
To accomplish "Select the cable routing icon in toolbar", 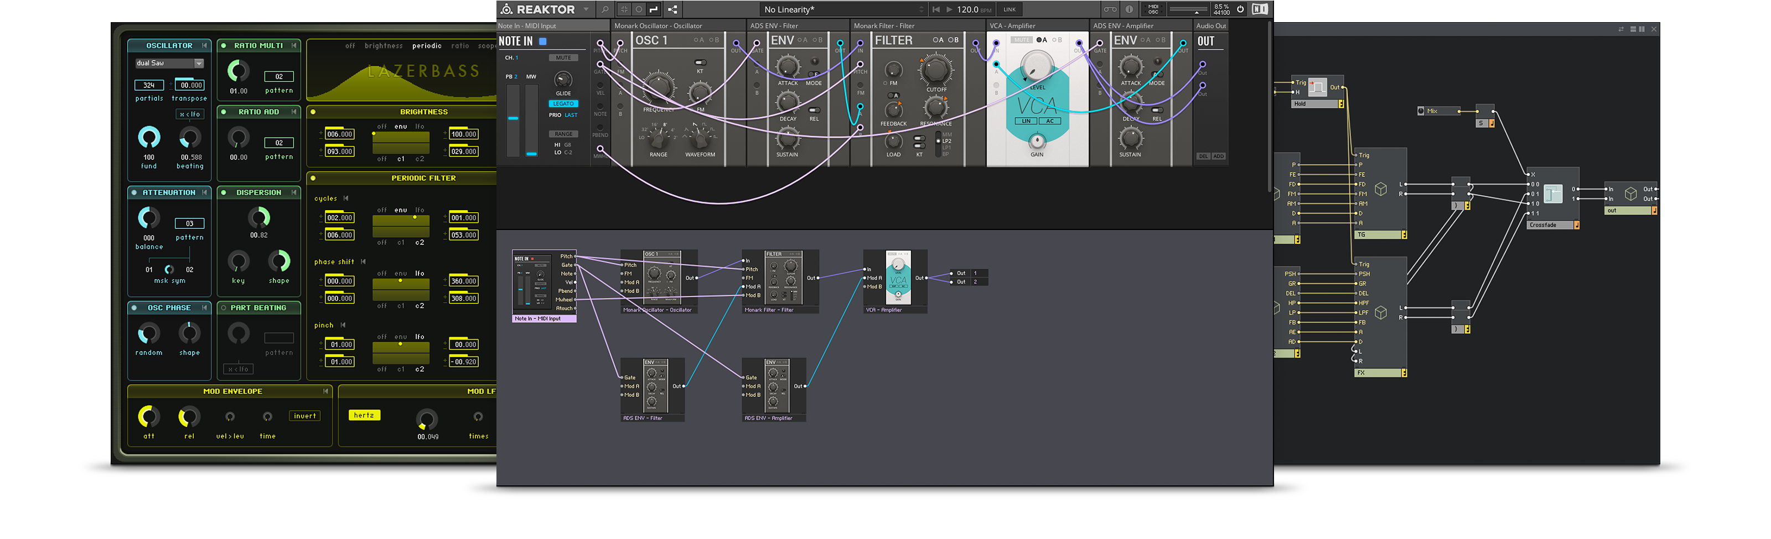I will 654,9.
